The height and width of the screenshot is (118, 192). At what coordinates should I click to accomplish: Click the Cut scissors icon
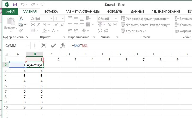[21, 19]
